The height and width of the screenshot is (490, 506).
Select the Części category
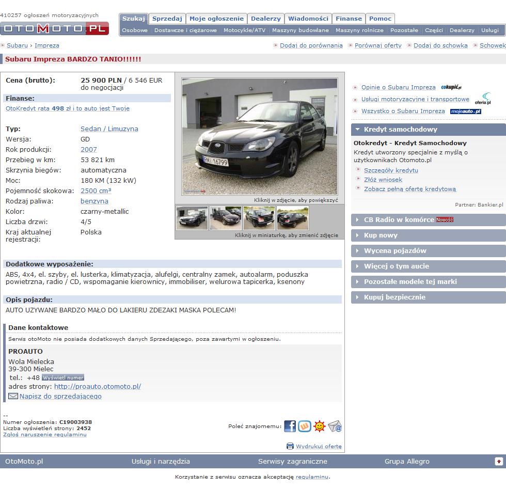(x=434, y=30)
